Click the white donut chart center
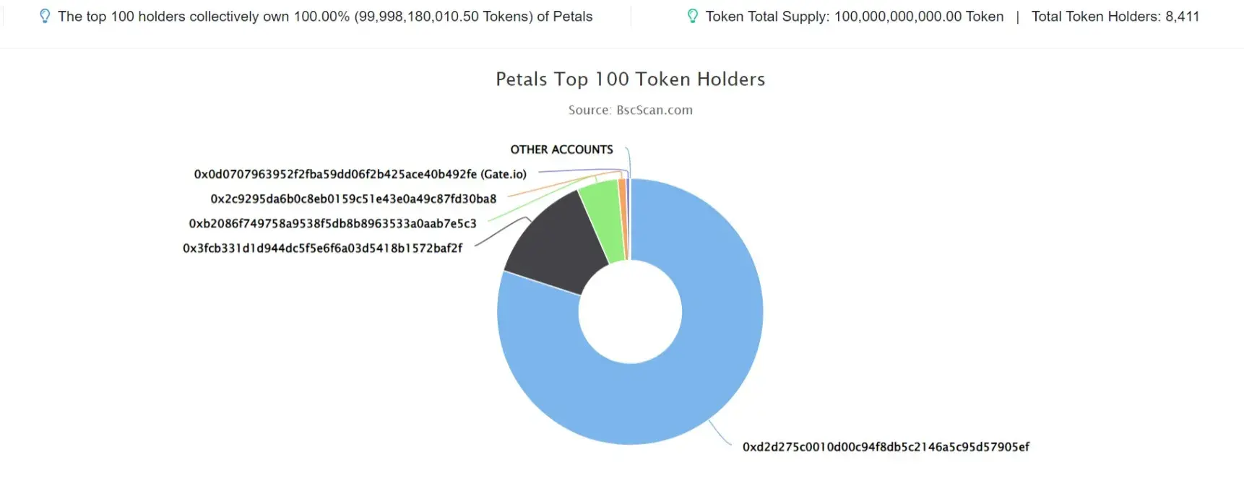The height and width of the screenshot is (486, 1244). point(630,312)
